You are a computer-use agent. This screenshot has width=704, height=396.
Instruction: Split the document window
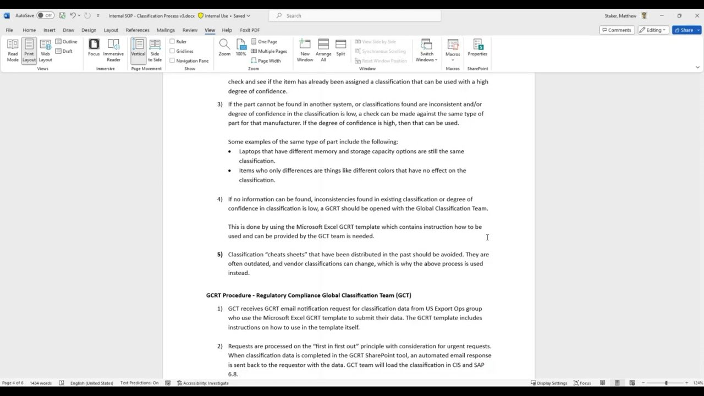pos(340,48)
